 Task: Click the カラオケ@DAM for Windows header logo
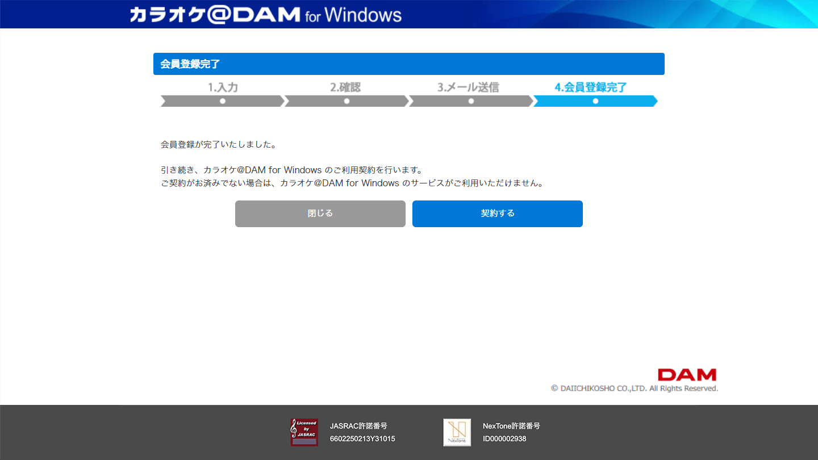click(x=265, y=14)
